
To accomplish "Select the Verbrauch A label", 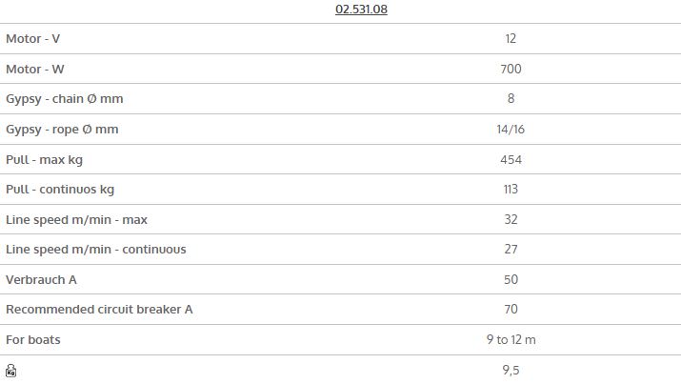I will pos(41,280).
